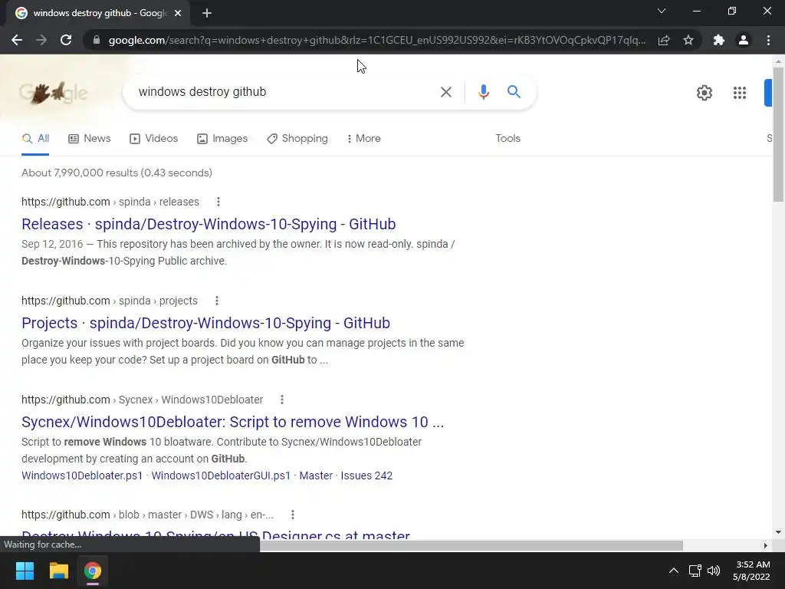Open the Google apps grid
Viewport: 785px width, 589px height.
740,93
